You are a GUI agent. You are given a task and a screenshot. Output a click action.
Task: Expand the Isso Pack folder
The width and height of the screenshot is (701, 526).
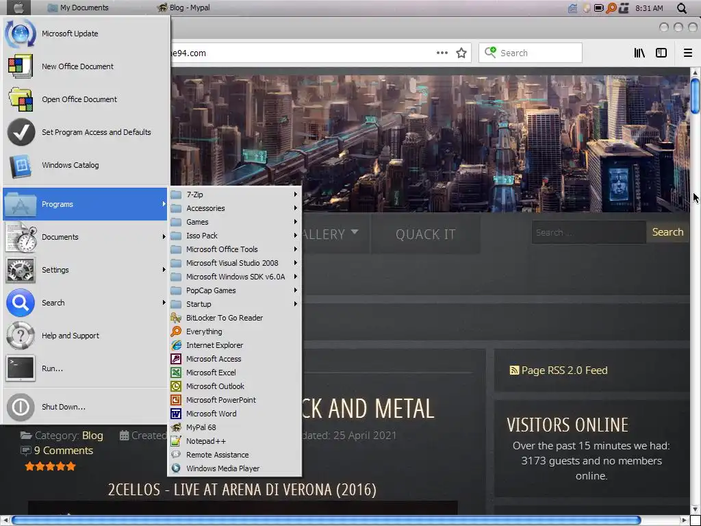(235, 236)
